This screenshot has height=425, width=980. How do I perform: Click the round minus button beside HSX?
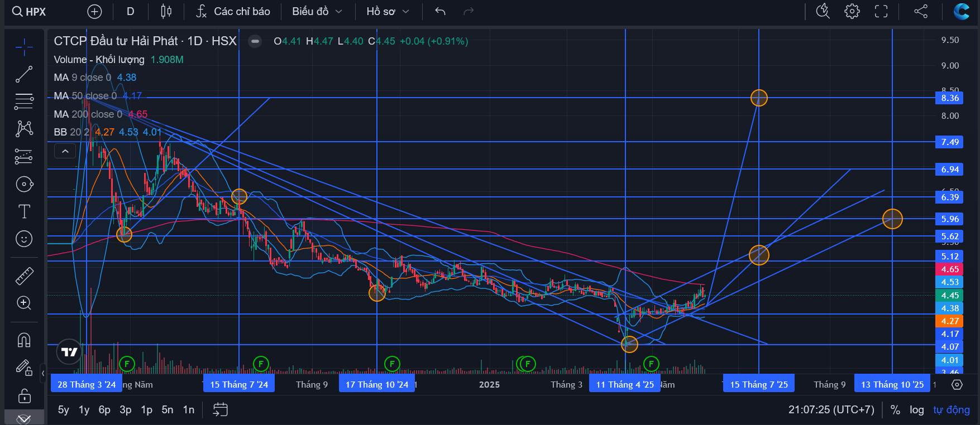pyautogui.click(x=255, y=41)
